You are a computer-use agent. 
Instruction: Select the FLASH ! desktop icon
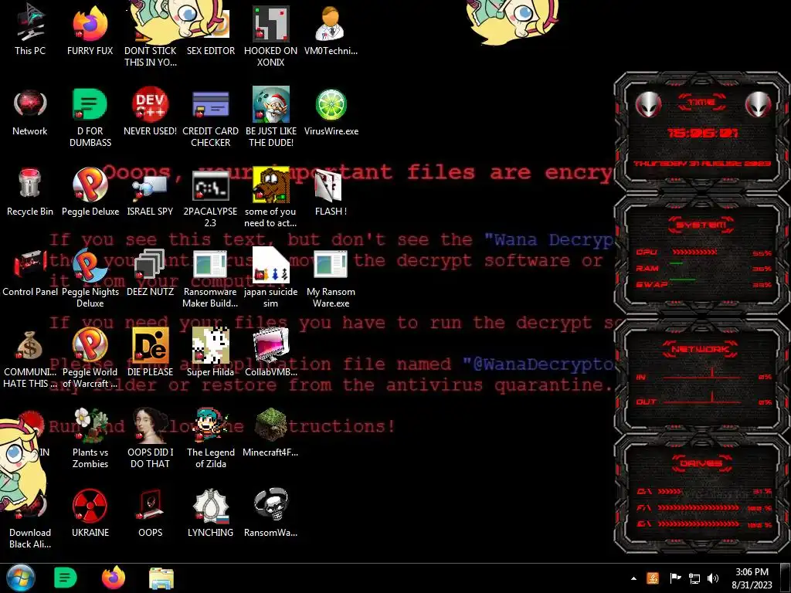331,191
